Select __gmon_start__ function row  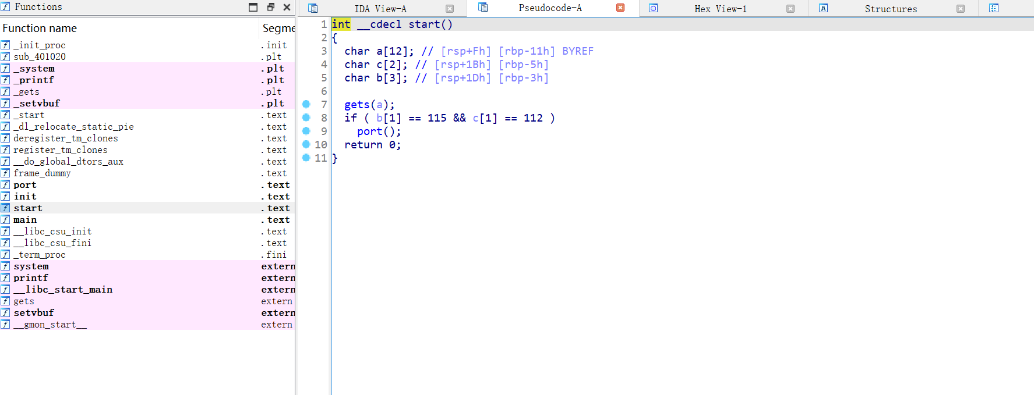pyautogui.click(x=147, y=324)
